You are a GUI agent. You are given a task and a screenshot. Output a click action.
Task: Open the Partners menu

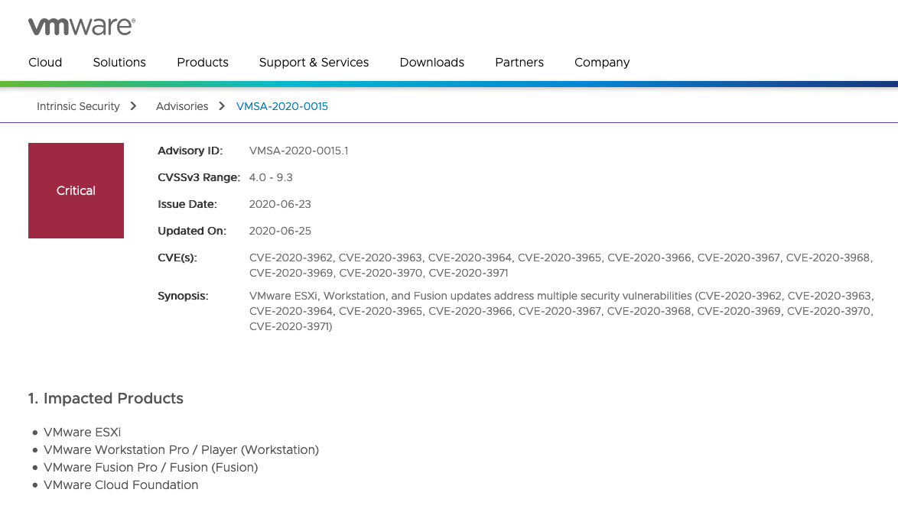(x=519, y=63)
